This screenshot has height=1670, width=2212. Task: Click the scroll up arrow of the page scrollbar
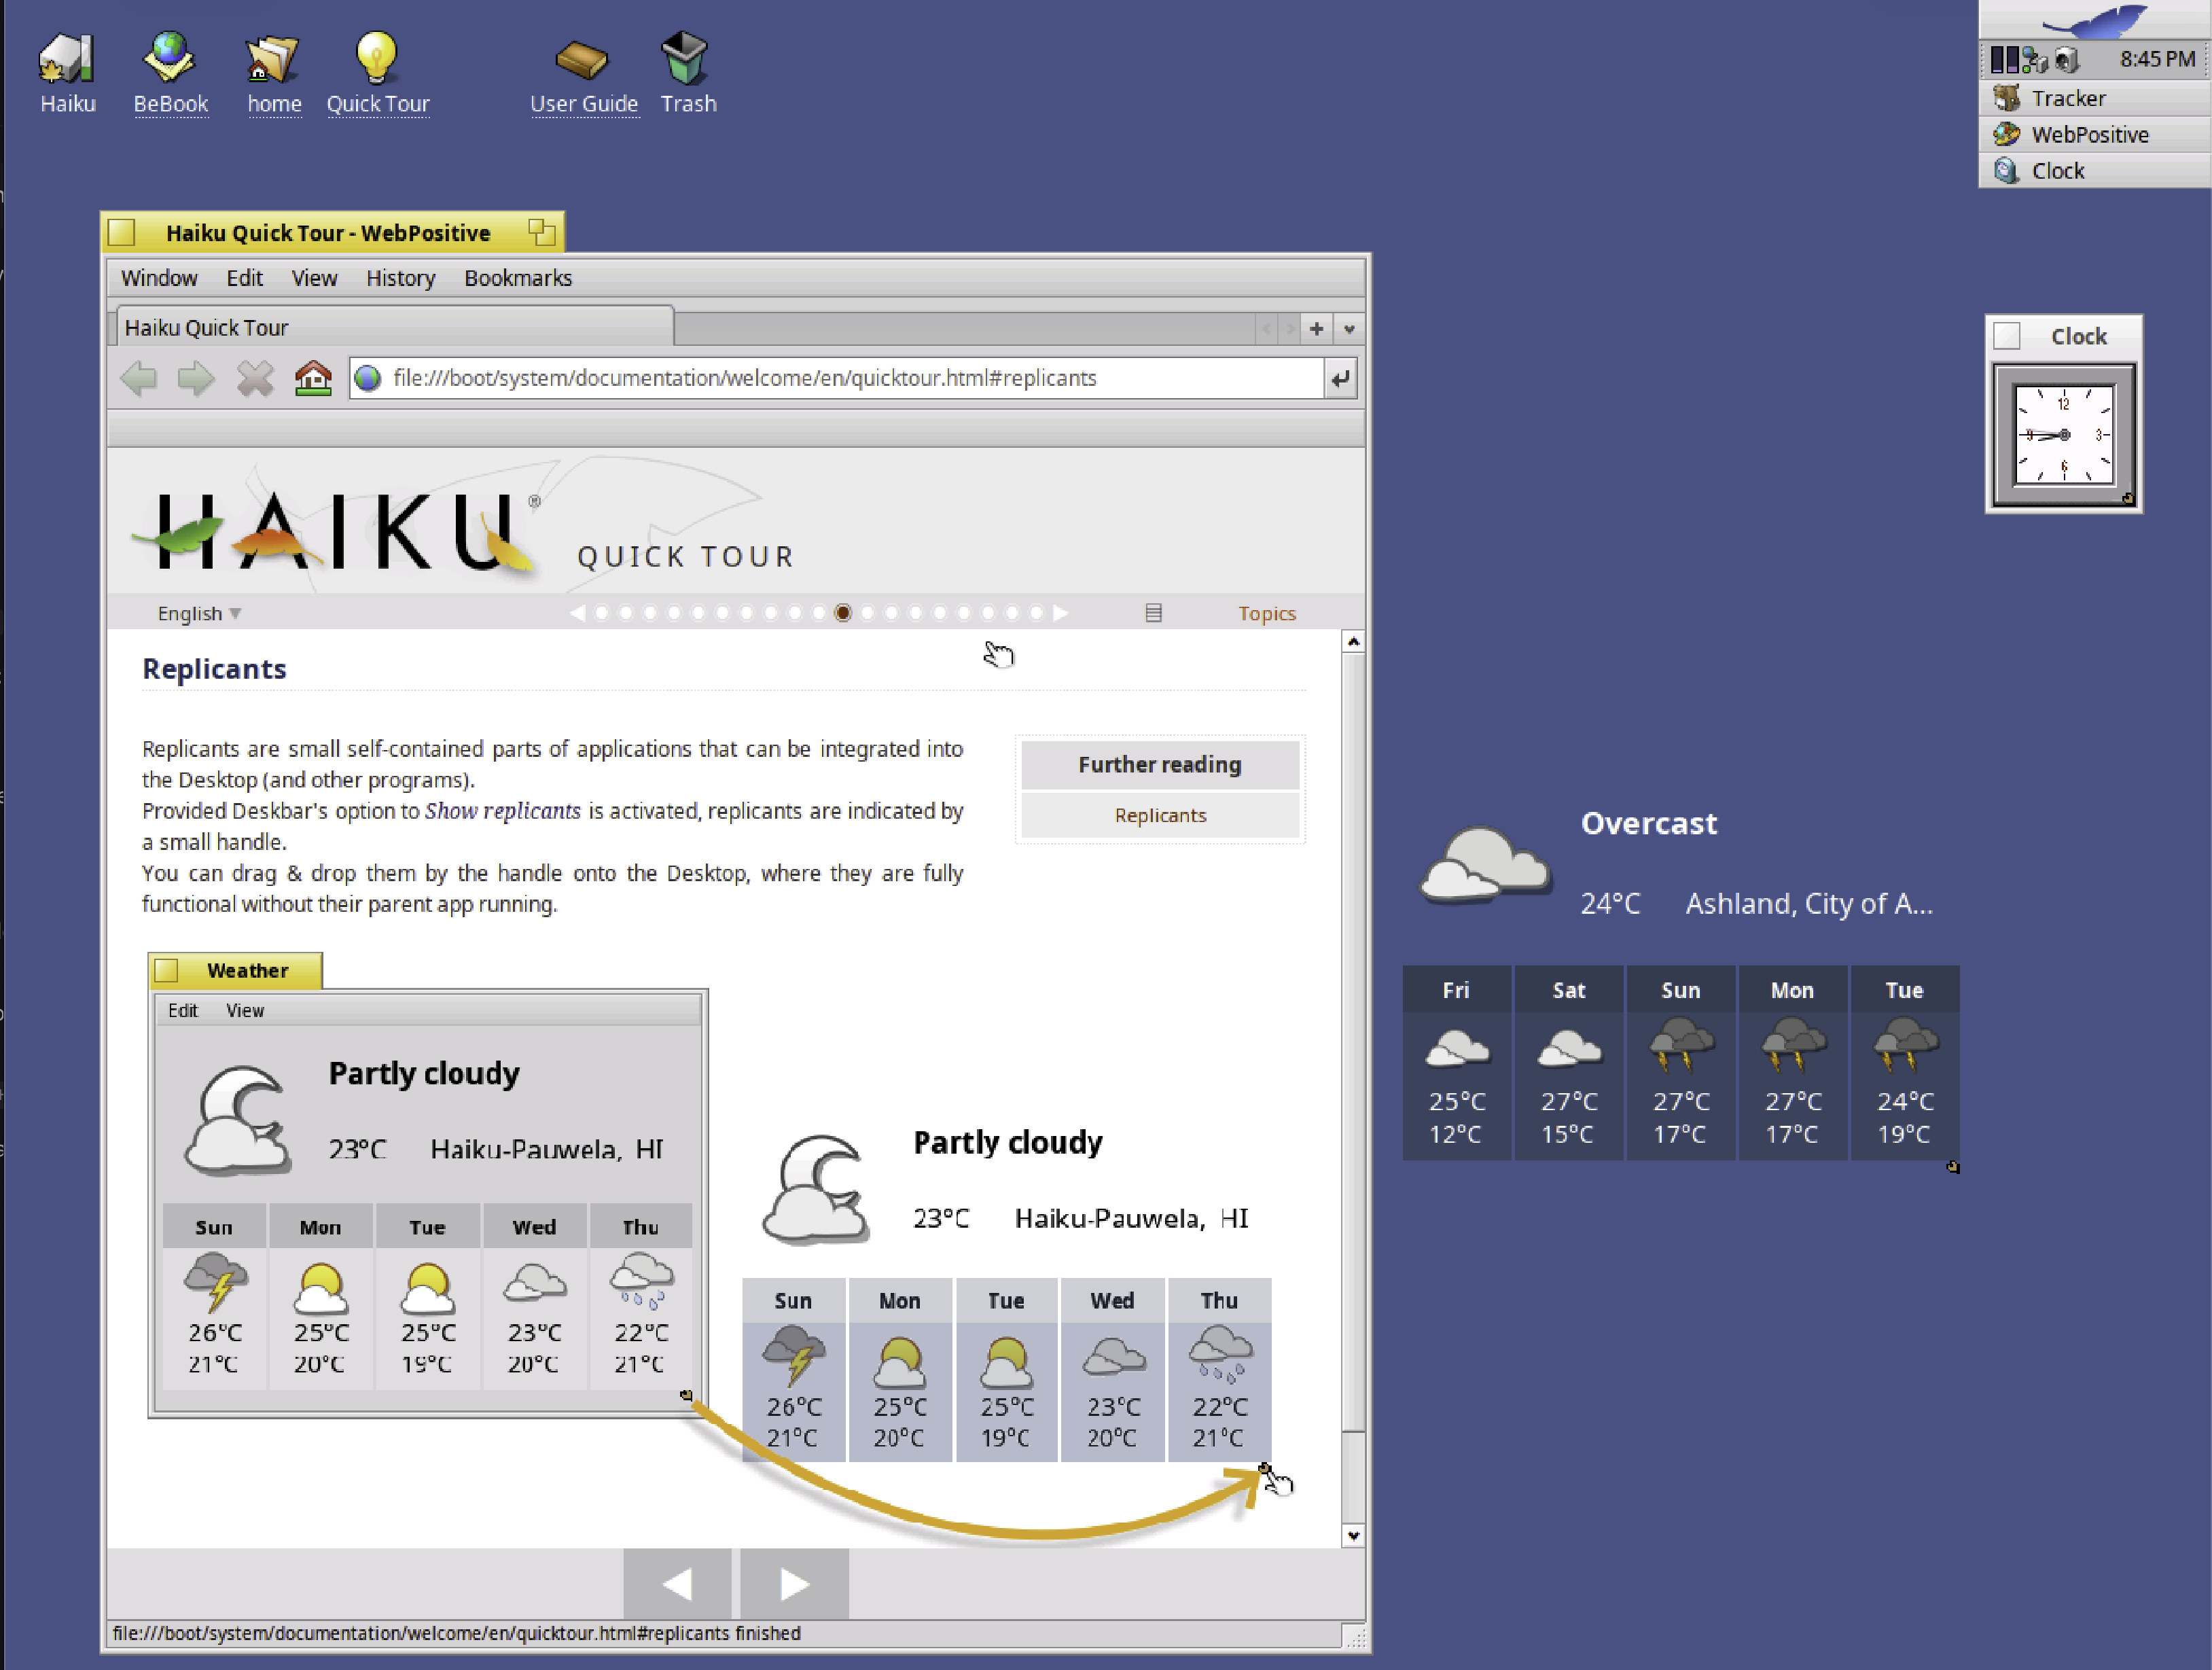coord(1353,641)
